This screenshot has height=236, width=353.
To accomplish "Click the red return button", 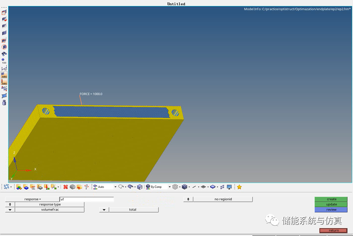I will 333,230.
